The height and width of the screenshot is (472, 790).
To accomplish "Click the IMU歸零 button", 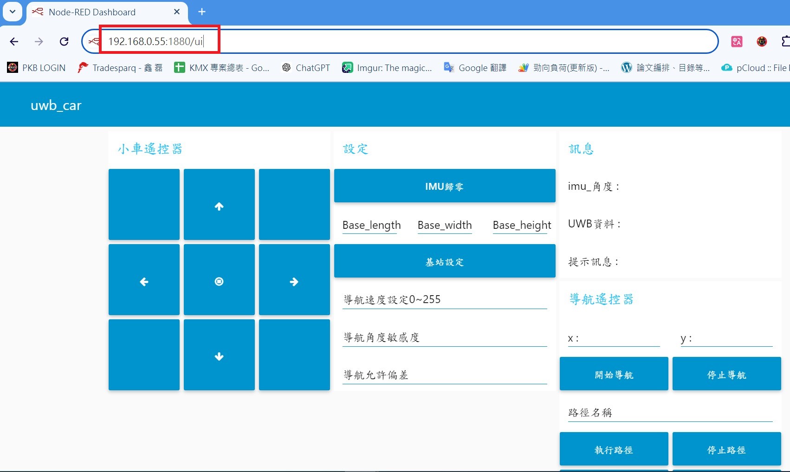I will tap(444, 186).
